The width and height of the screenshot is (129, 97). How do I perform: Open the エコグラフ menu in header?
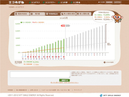34,2
